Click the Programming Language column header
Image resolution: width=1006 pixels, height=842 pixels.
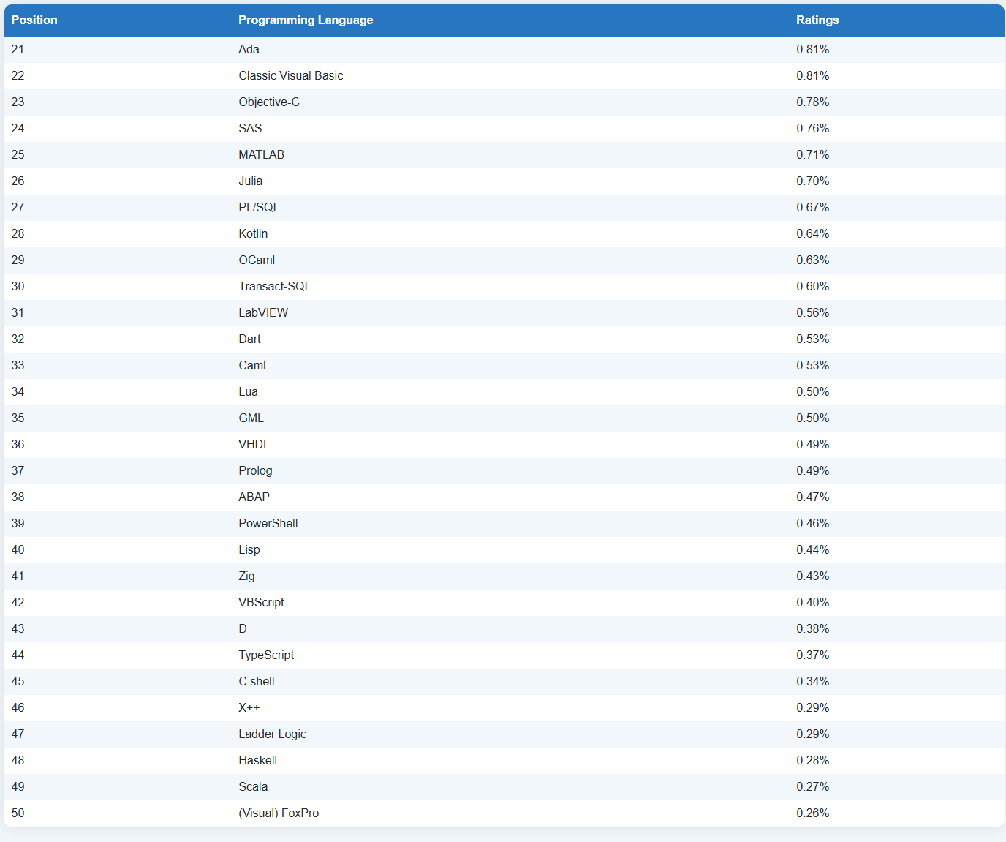(306, 20)
